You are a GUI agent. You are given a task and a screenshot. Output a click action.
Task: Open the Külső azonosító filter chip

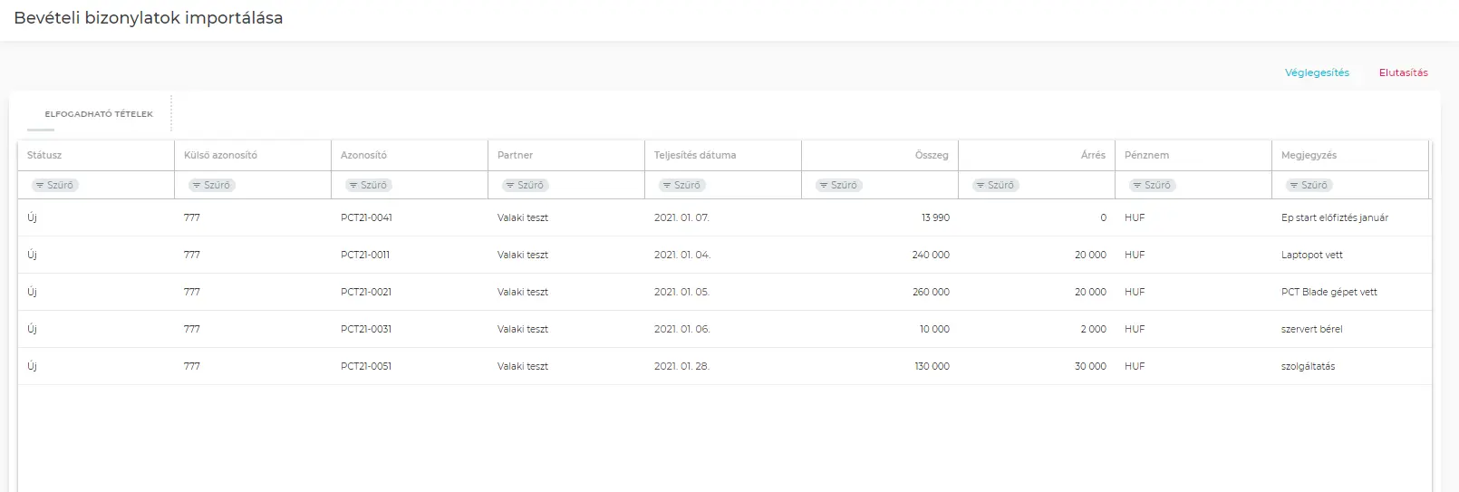[x=211, y=185]
